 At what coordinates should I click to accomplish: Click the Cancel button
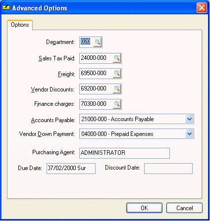(184, 208)
